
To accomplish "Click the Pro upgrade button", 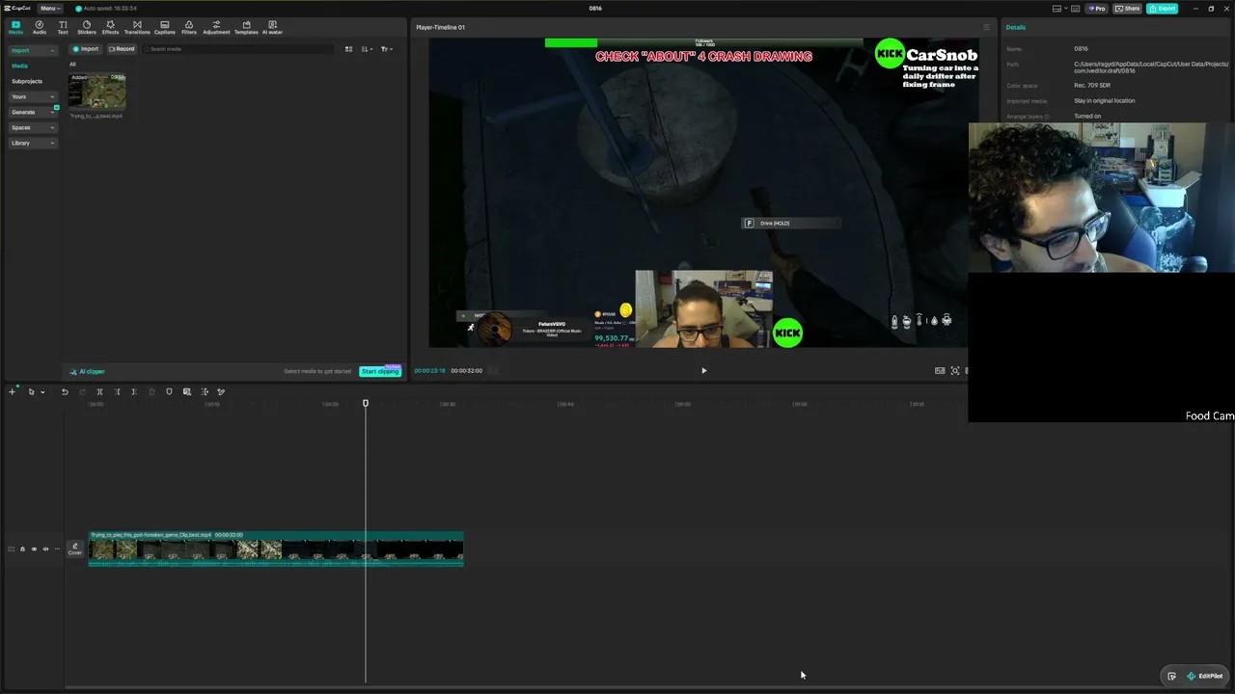I will click(x=1097, y=9).
